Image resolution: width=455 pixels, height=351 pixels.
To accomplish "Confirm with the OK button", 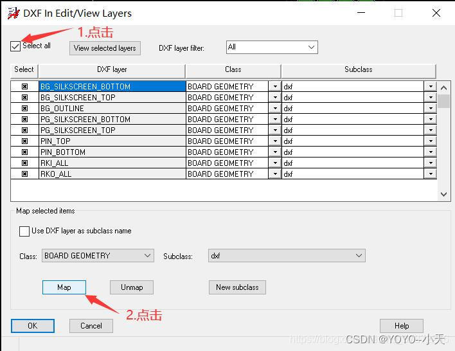I will coord(33,326).
